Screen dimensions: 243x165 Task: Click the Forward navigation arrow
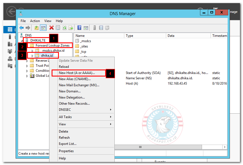point(28,28)
